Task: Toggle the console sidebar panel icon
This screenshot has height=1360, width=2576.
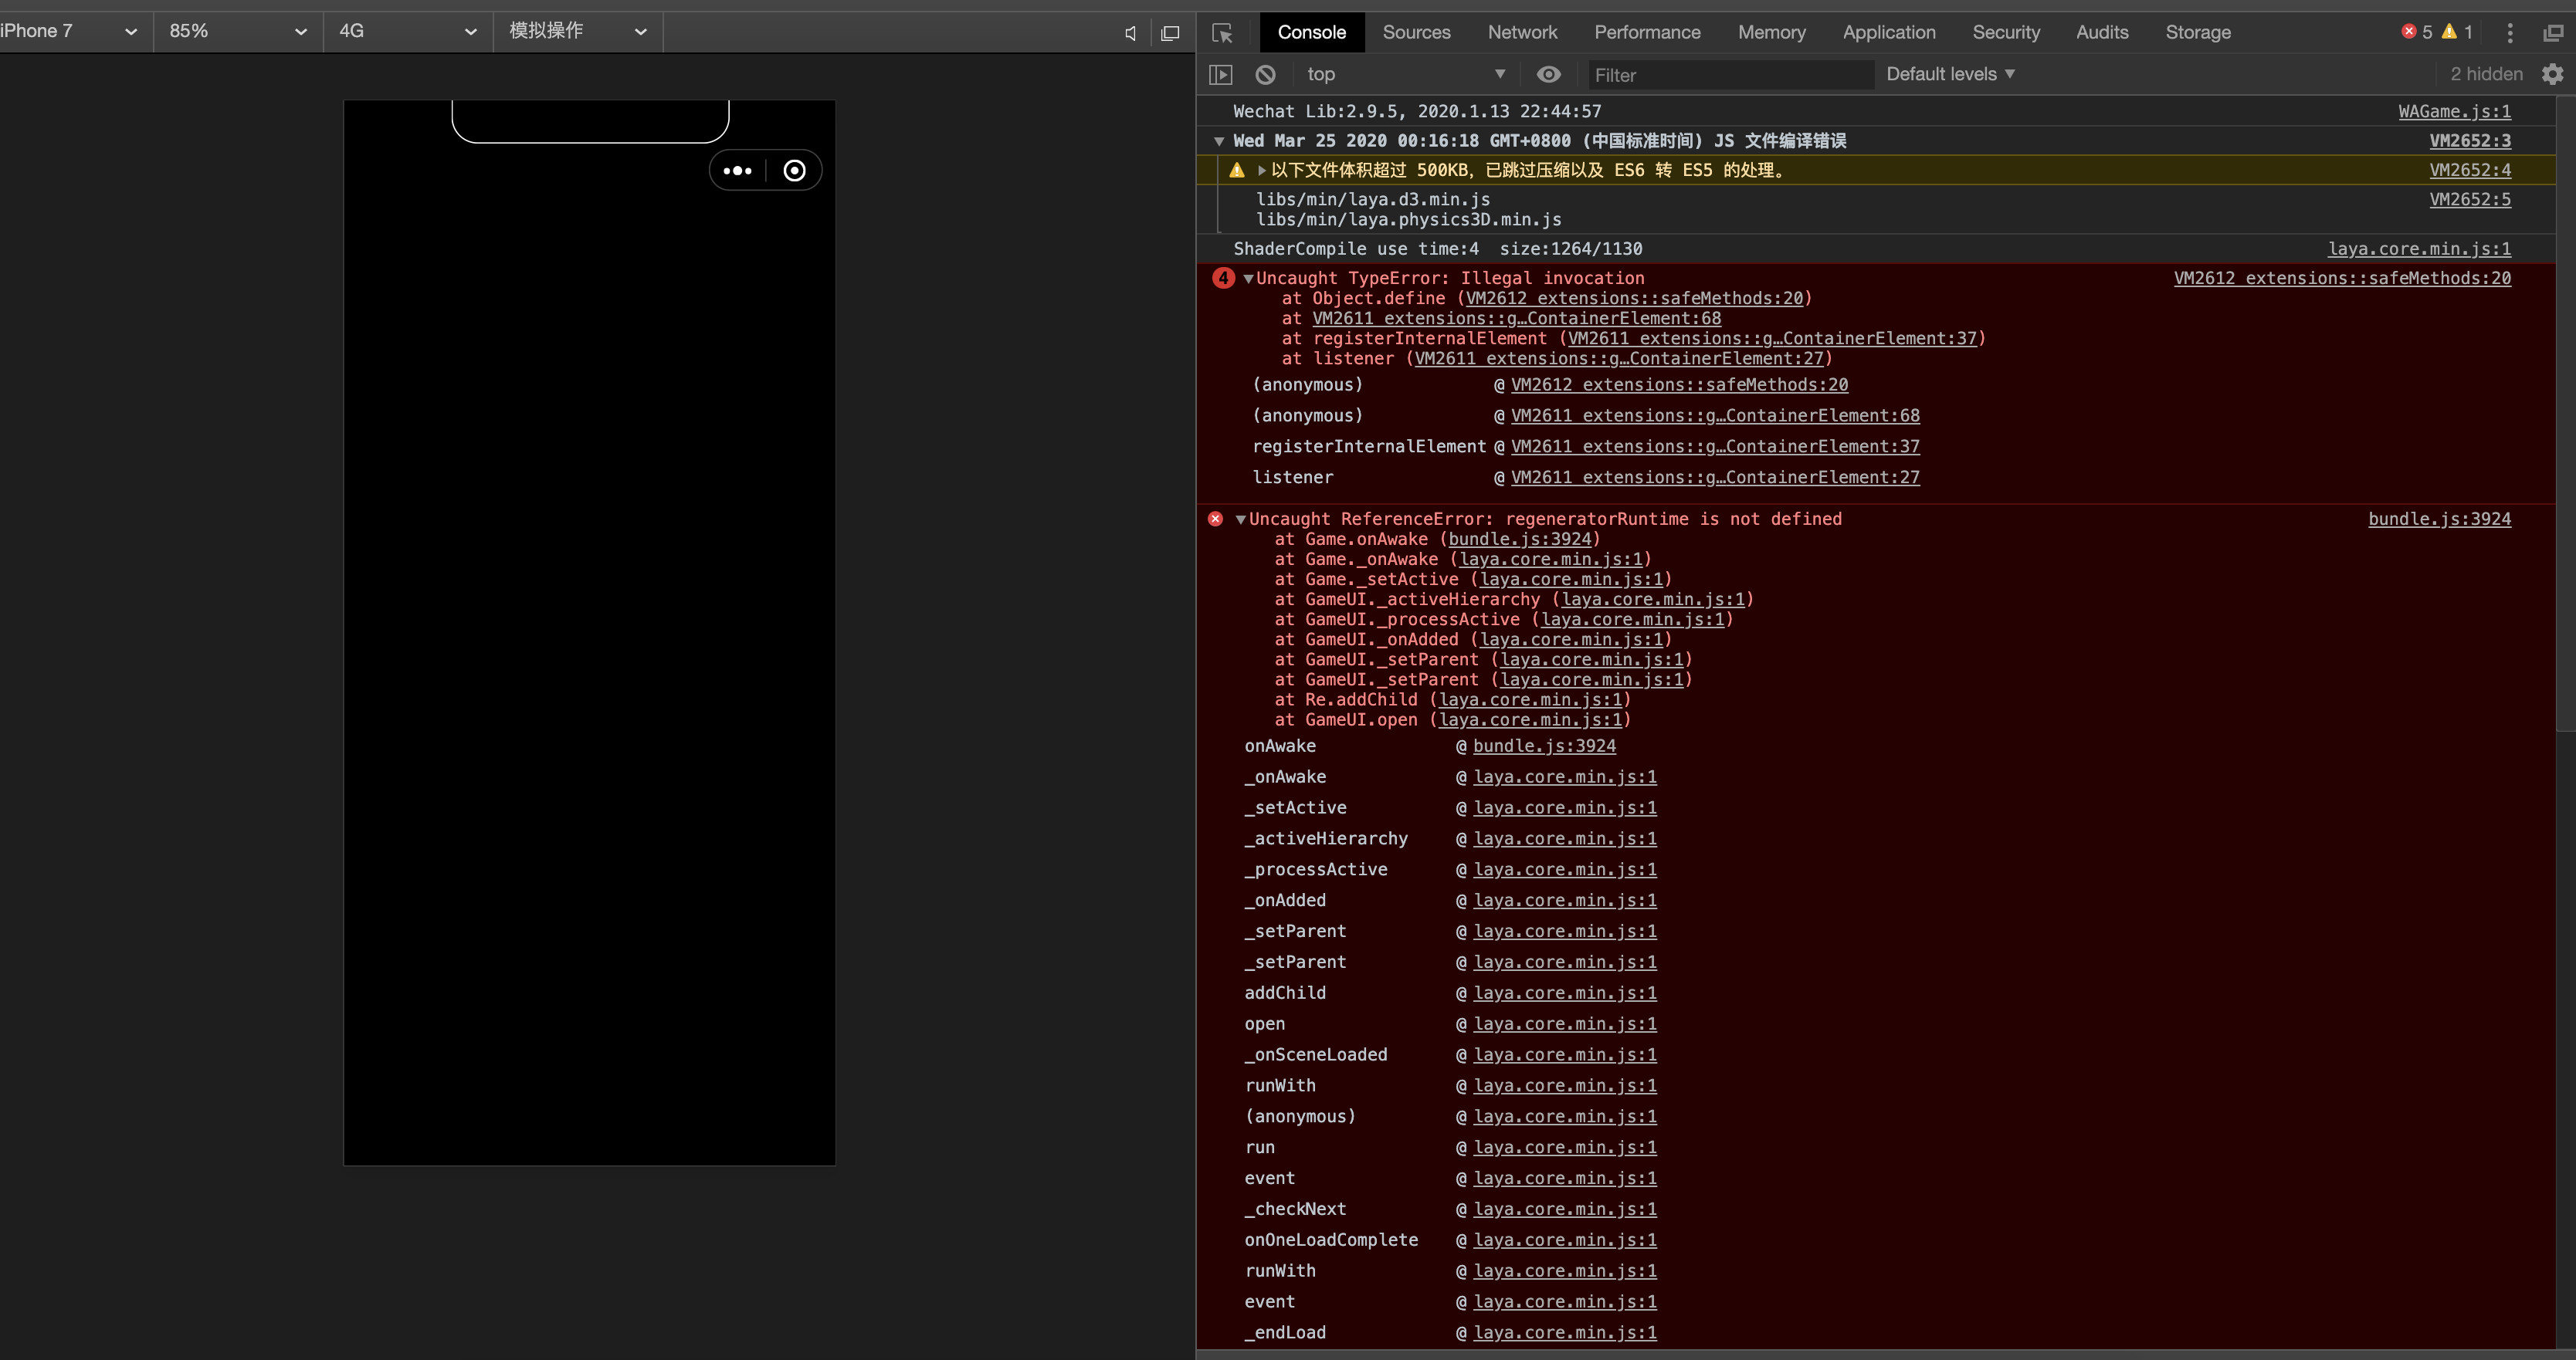Action: point(1221,75)
